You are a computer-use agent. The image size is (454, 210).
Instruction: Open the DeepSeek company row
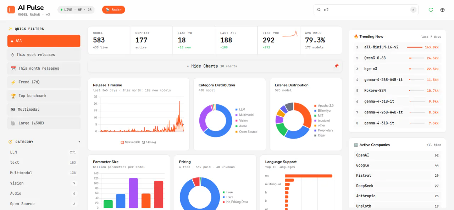(397, 186)
